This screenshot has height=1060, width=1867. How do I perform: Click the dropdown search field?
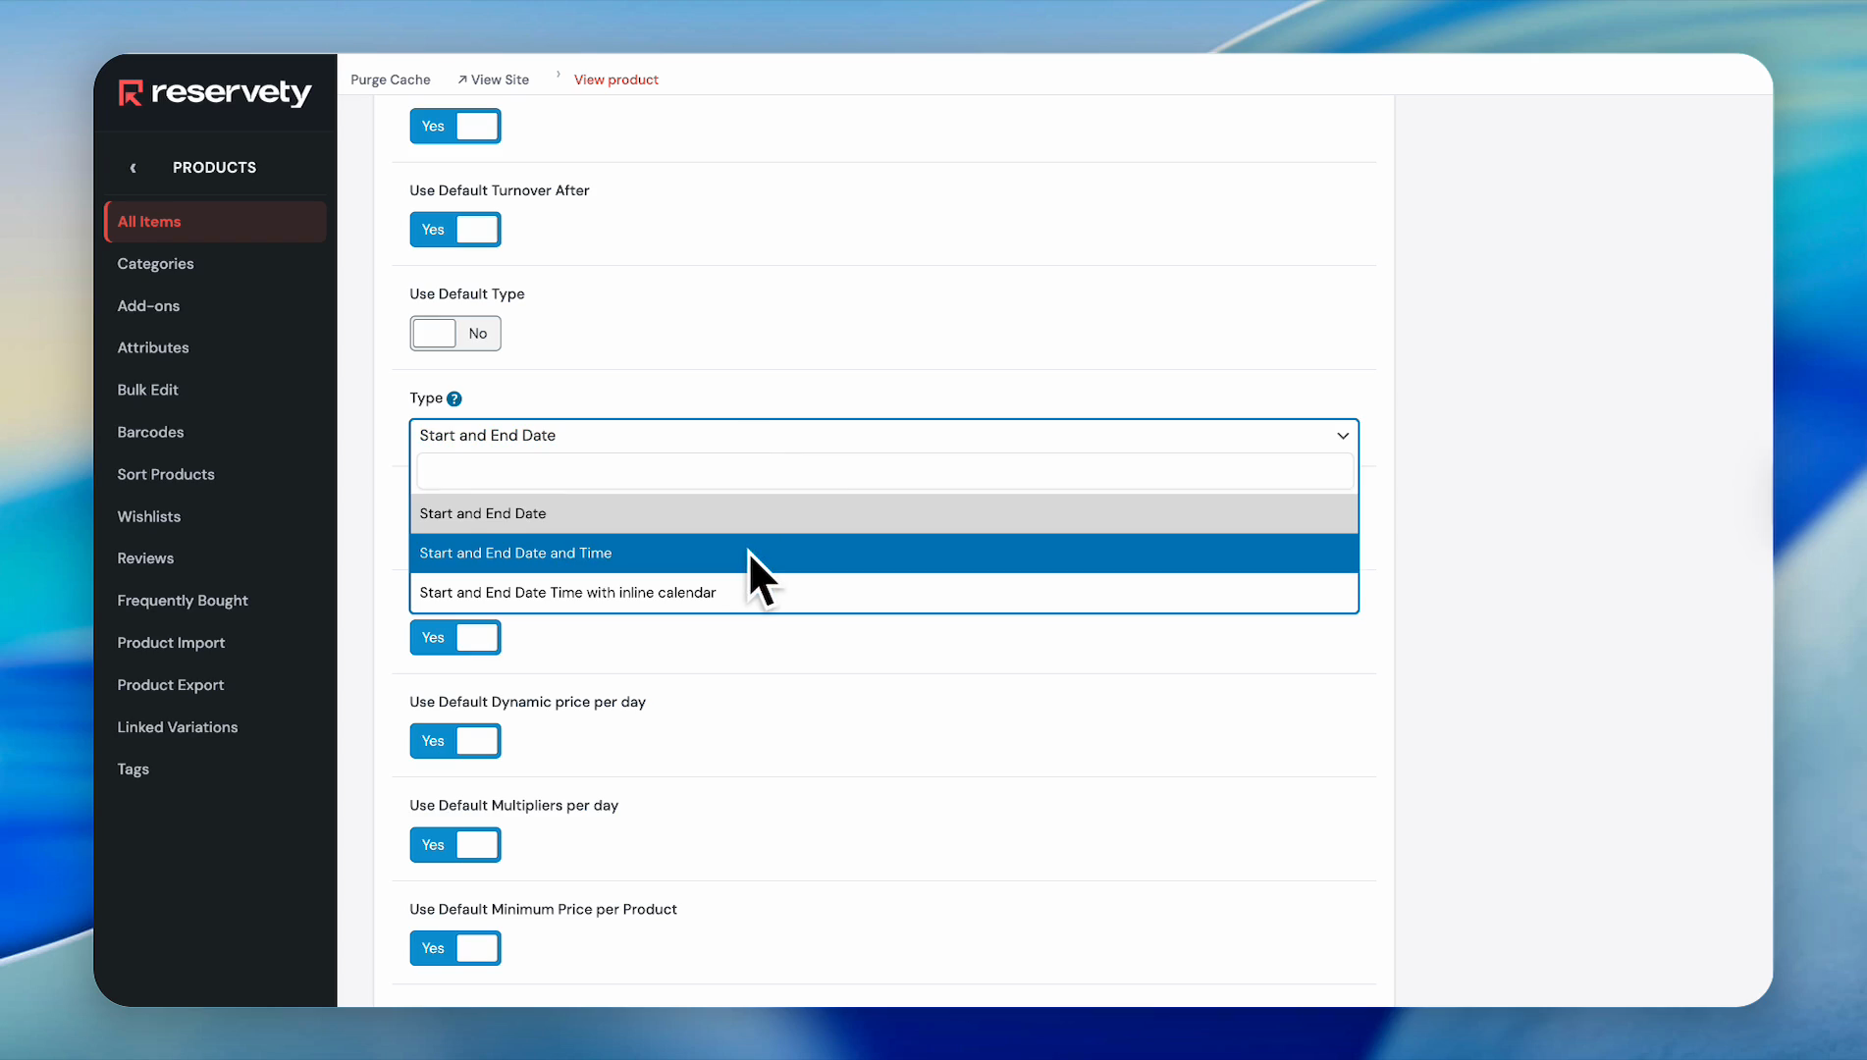point(884,472)
